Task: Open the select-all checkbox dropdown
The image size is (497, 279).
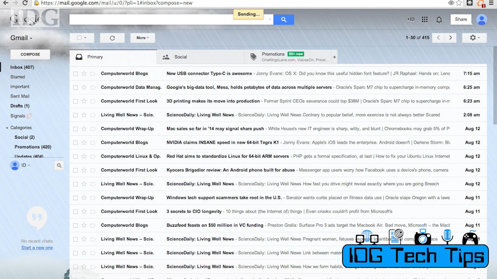Action: click(x=82, y=38)
